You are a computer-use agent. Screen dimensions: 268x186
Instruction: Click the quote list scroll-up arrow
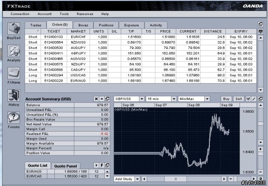(107, 171)
